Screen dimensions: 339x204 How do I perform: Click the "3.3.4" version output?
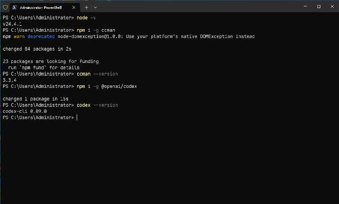(9, 80)
